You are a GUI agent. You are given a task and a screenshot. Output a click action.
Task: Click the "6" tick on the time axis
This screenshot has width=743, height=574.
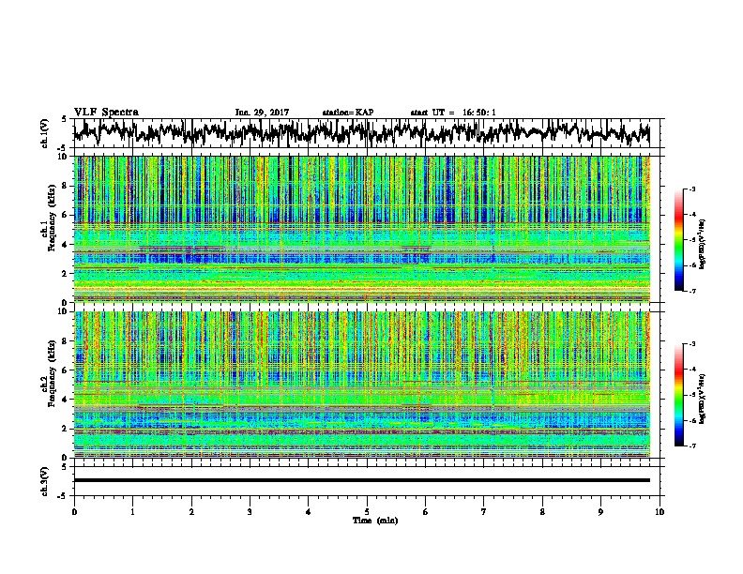(x=426, y=512)
